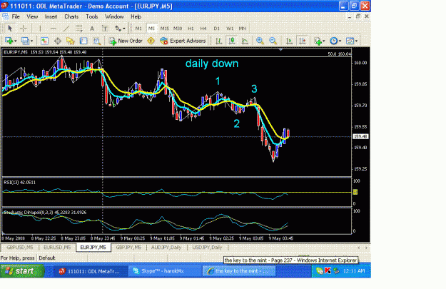
Task: Switch to the AUDJPY,Daily chart tab
Action: pyautogui.click(x=166, y=248)
